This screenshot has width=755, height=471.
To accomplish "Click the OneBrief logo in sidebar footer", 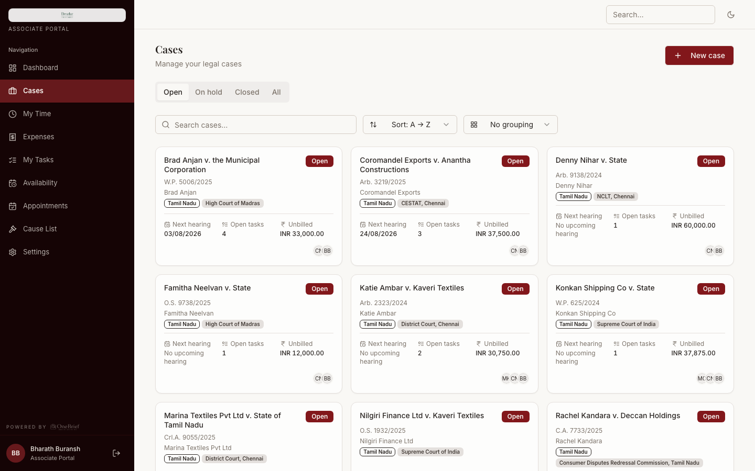I will click(65, 427).
